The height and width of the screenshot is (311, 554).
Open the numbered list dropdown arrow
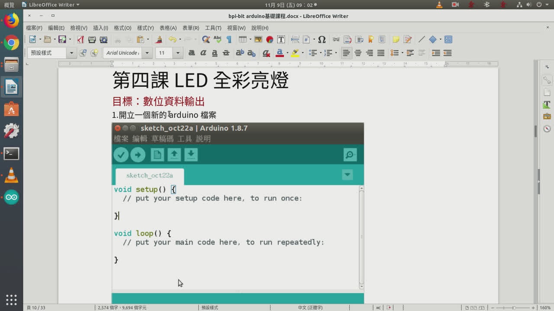[x=336, y=53]
